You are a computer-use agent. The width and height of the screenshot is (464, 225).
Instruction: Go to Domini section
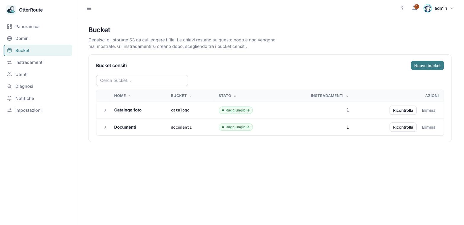coord(38,38)
